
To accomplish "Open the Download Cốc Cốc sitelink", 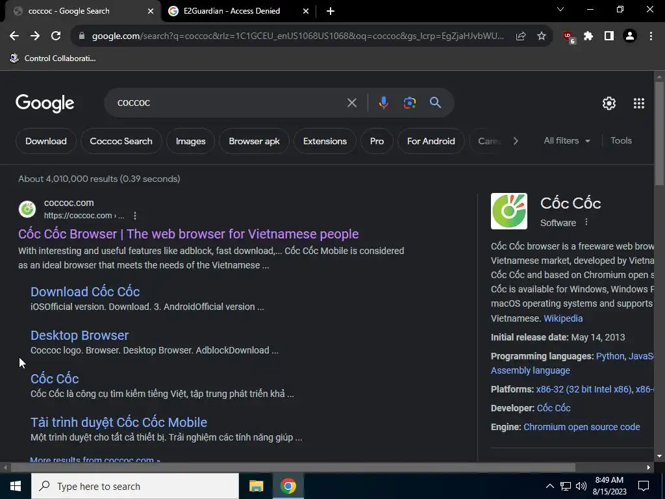I will coord(85,292).
